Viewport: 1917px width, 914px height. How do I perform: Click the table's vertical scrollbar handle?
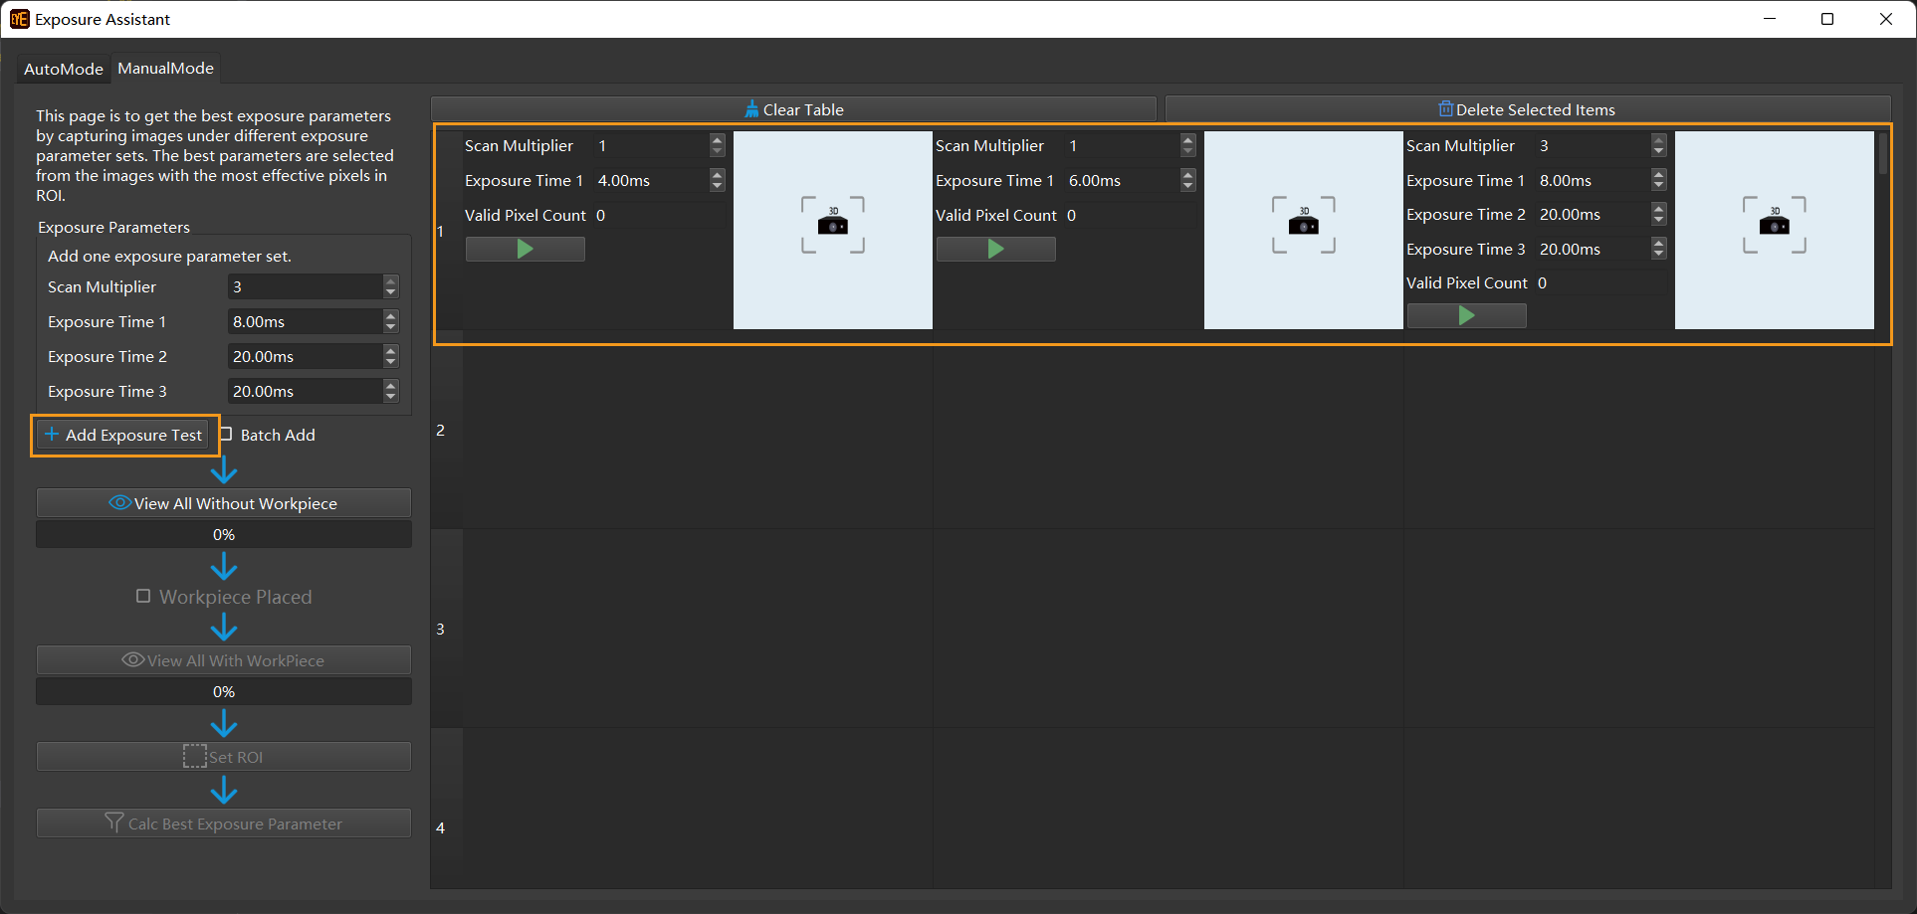1882,154
